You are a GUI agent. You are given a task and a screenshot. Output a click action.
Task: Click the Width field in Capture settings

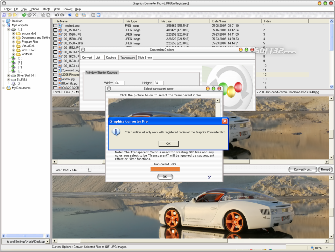119,83
